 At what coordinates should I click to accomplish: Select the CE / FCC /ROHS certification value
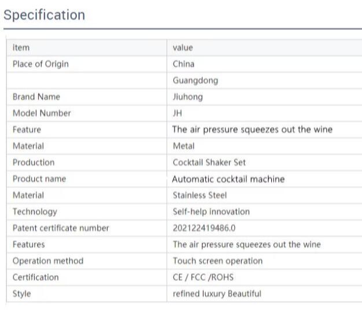(x=203, y=277)
